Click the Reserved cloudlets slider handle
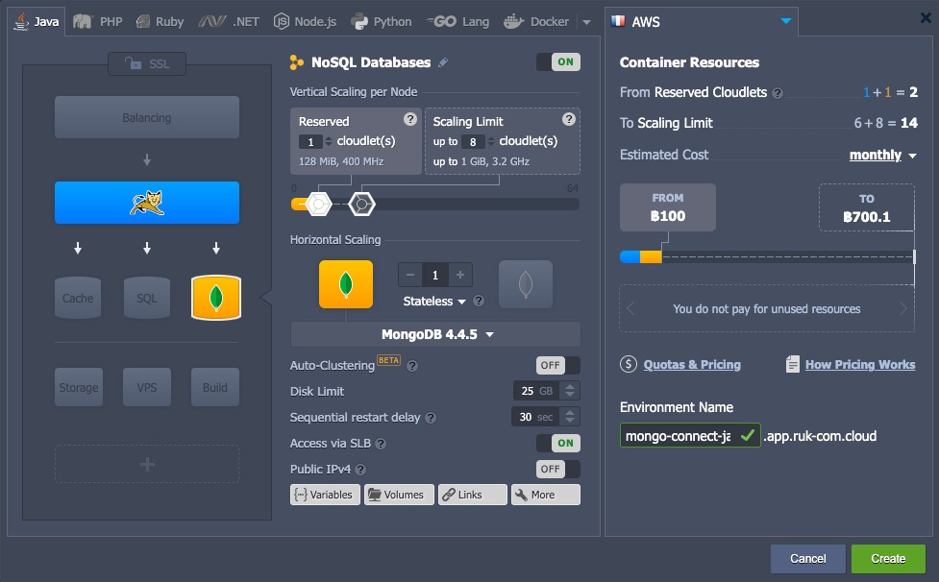This screenshot has width=939, height=582. 318,205
